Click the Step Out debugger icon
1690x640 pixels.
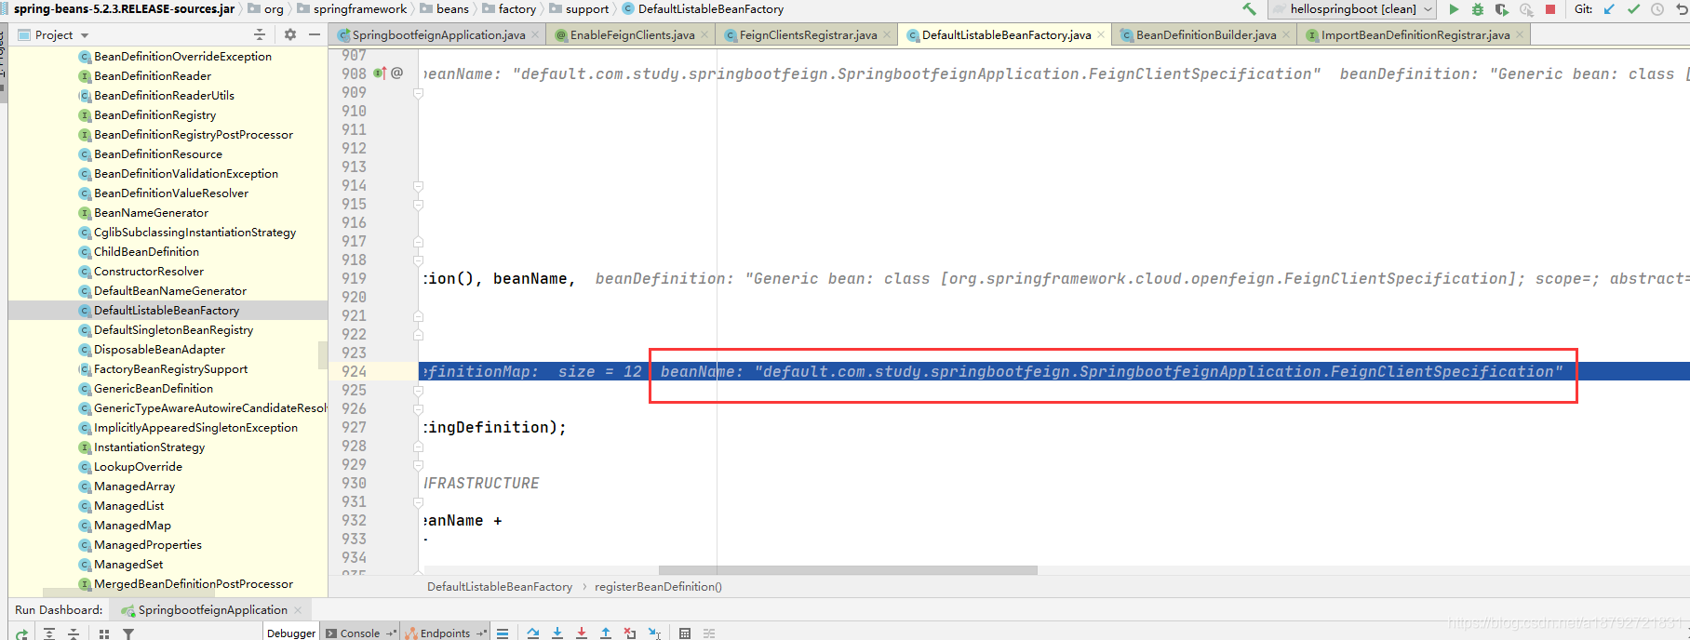coord(606,633)
